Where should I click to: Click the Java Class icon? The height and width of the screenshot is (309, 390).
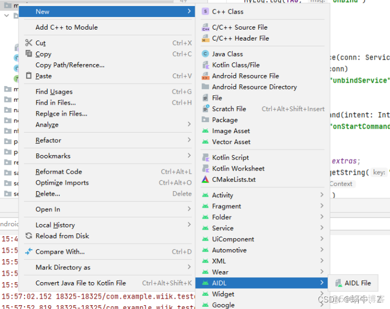(x=205, y=54)
